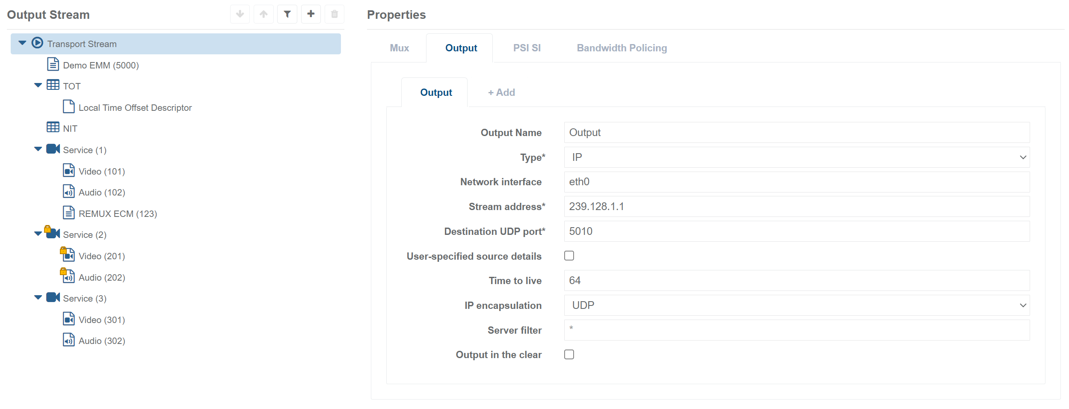Click the Demo EMM document icon
This screenshot has width=1069, height=409.
pos(53,65)
